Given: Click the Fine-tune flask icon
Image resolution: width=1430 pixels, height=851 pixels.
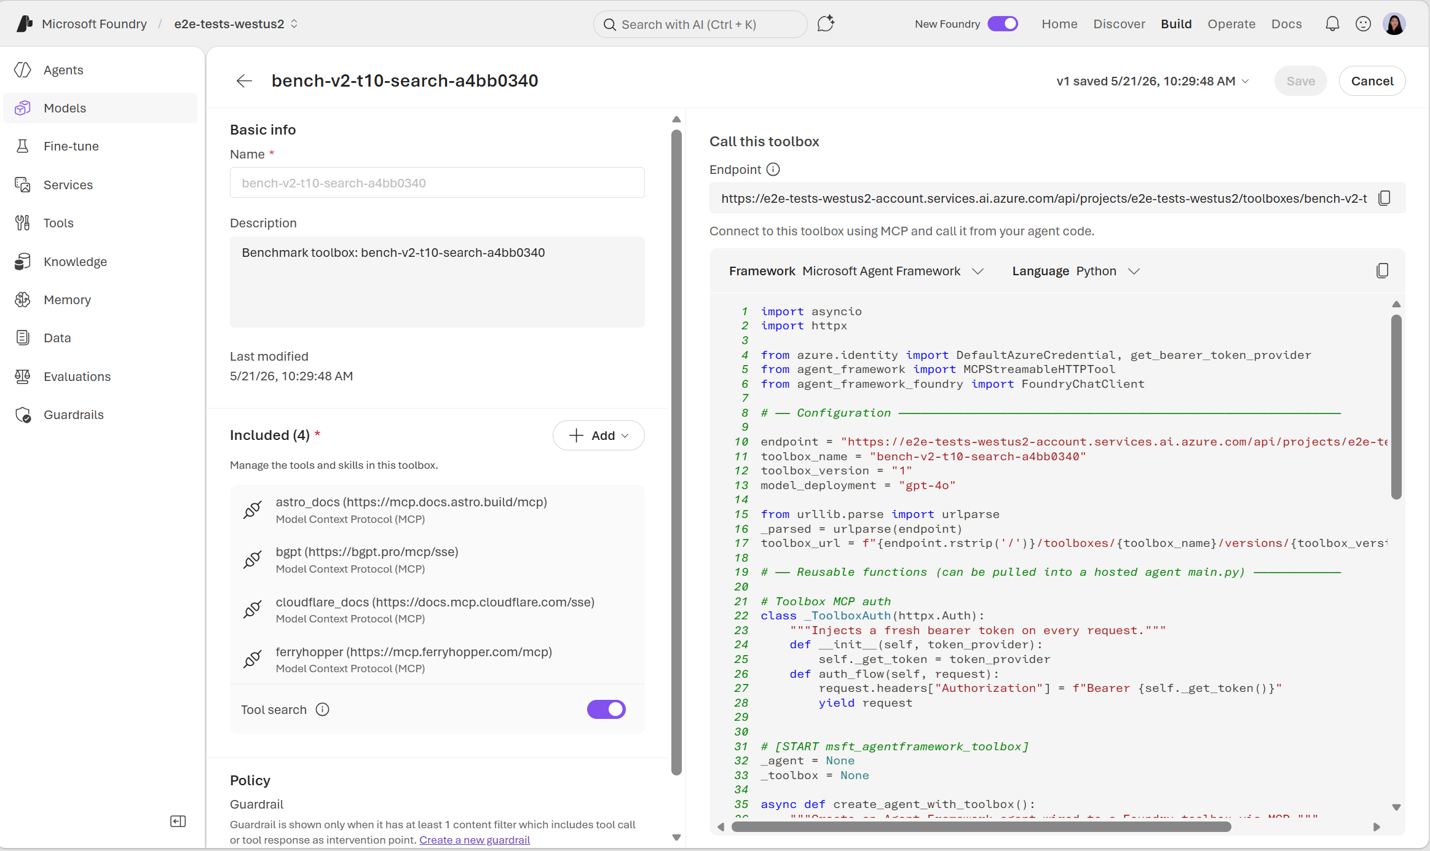Looking at the screenshot, I should (23, 146).
